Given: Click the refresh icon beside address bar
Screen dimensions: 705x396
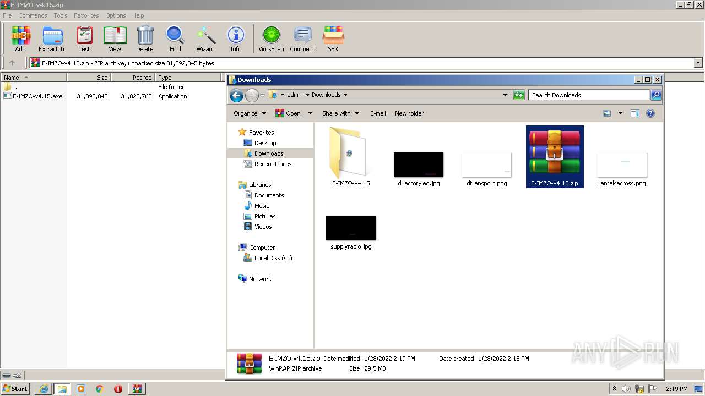Looking at the screenshot, I should pos(519,95).
